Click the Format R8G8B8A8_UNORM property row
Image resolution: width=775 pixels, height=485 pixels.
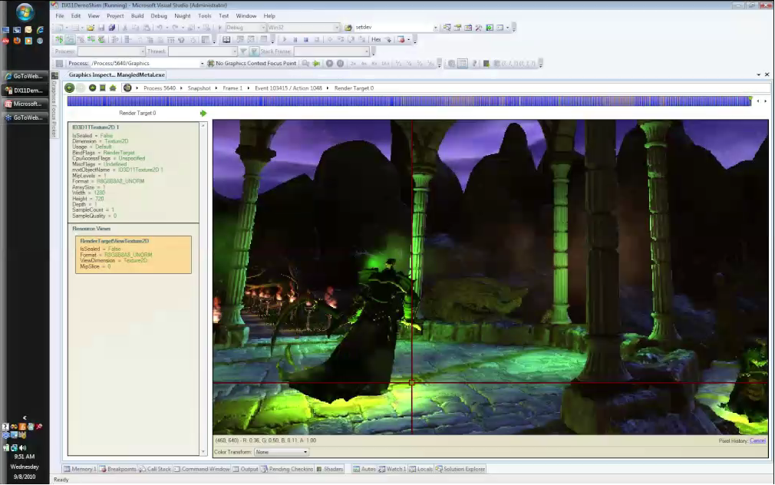tap(108, 181)
